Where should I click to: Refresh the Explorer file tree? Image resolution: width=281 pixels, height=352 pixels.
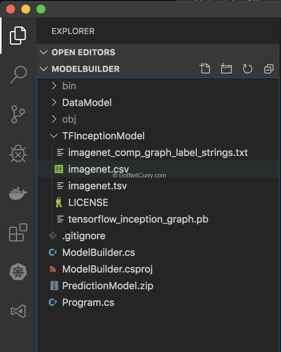point(247,69)
